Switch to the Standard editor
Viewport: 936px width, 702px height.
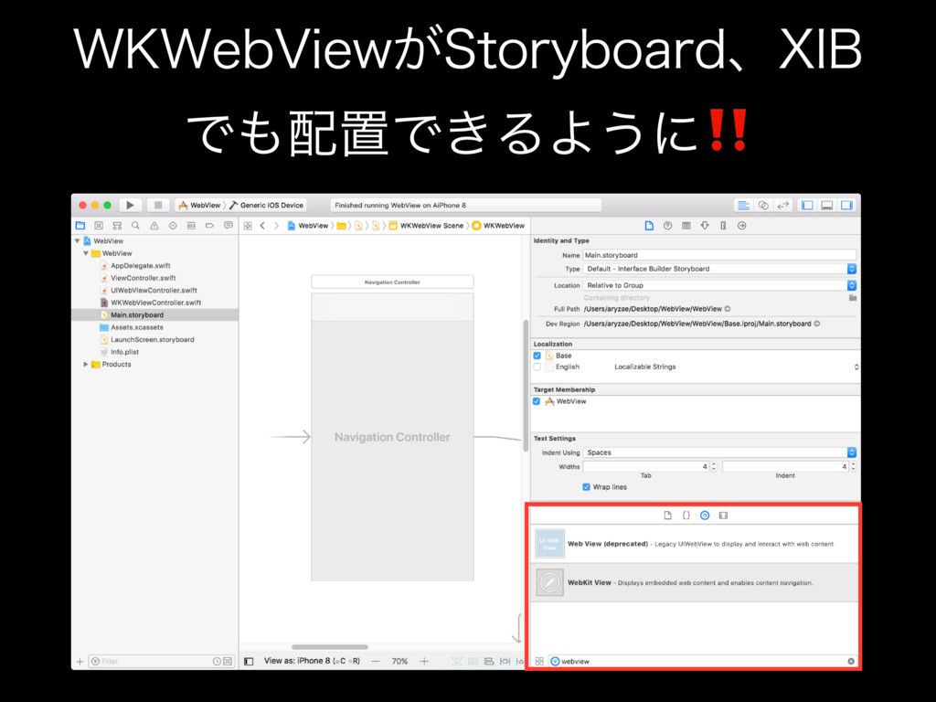pyautogui.click(x=743, y=206)
